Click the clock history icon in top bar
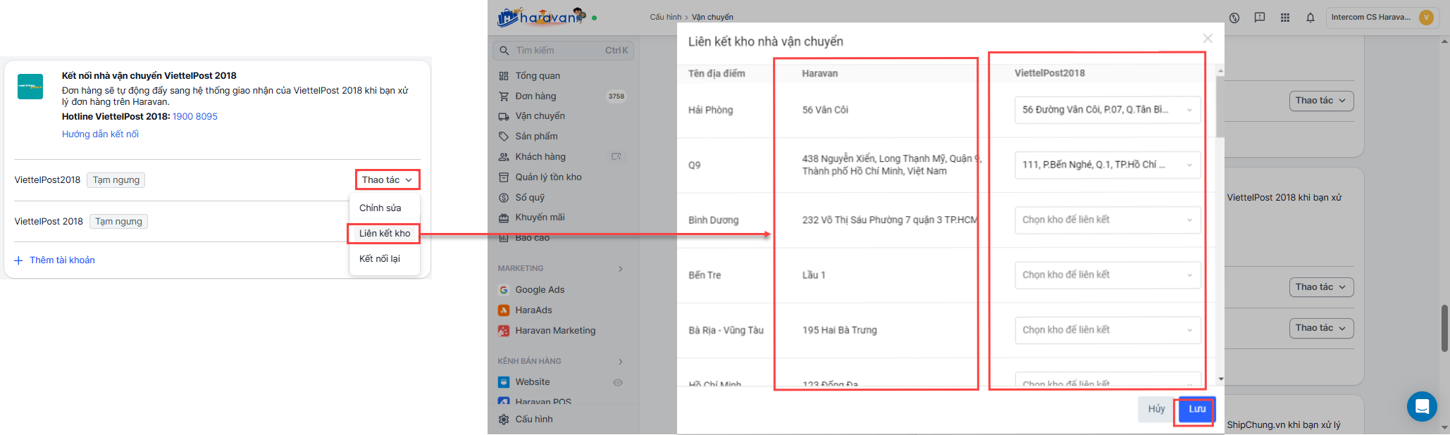The width and height of the screenshot is (1450, 435). tap(1234, 18)
